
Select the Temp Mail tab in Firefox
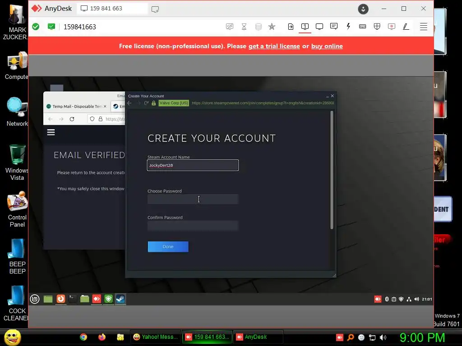[x=76, y=106]
